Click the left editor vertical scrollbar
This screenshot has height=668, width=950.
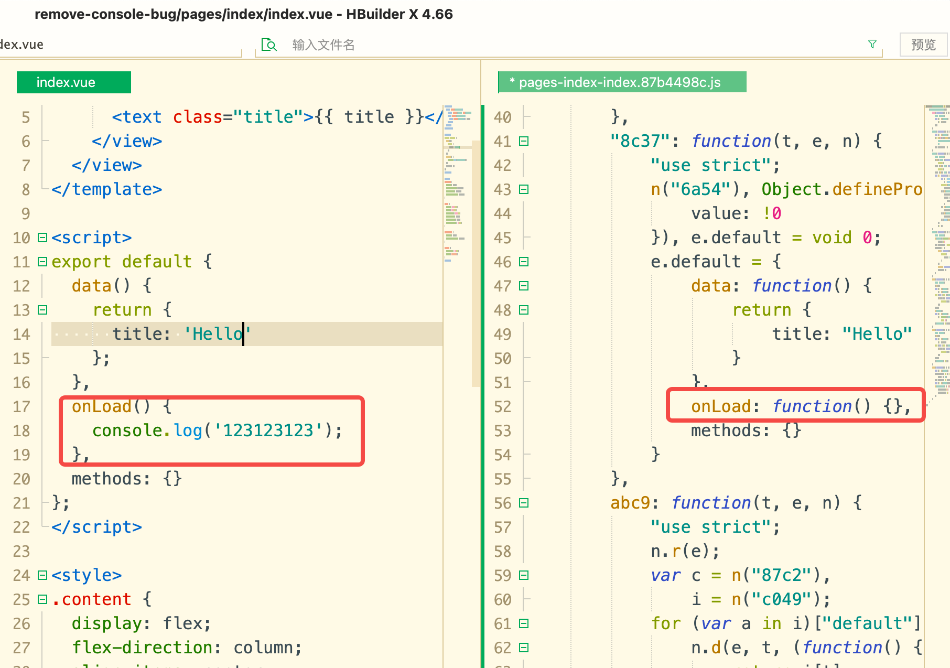(x=476, y=264)
